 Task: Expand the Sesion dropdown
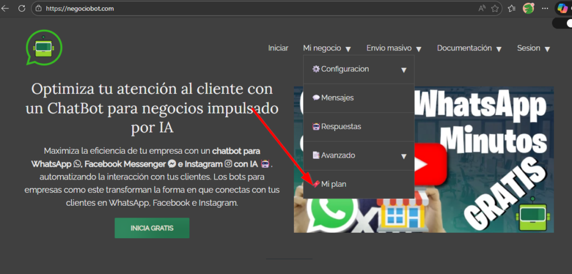tap(533, 48)
